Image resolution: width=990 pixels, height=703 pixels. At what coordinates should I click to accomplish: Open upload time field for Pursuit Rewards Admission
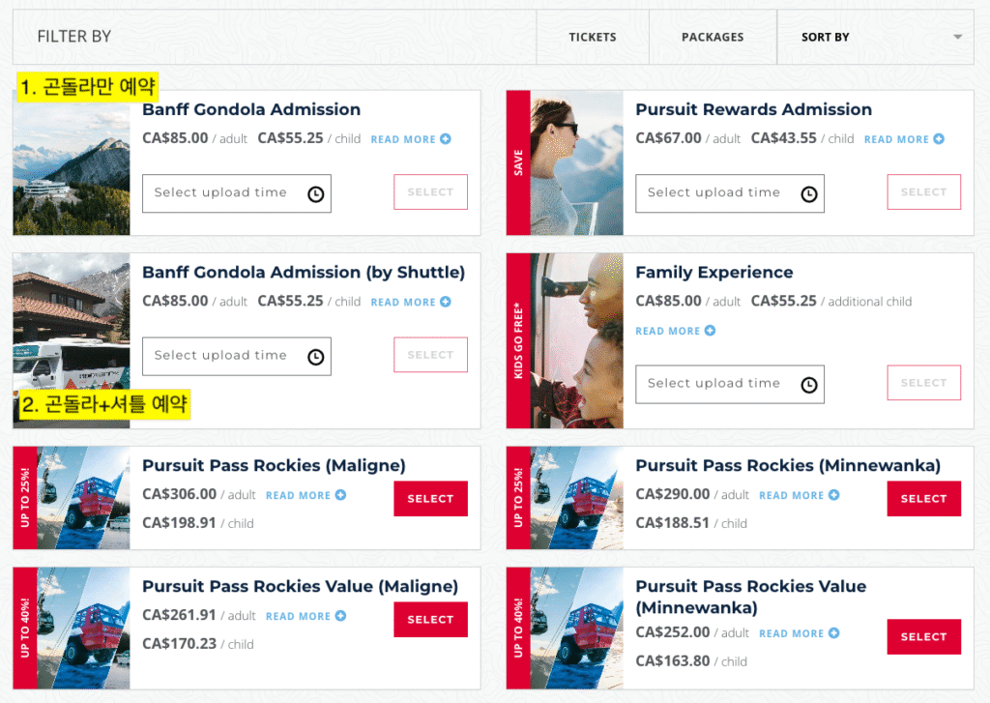[x=730, y=193]
